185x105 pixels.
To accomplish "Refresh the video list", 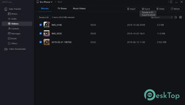I will 175,9.
